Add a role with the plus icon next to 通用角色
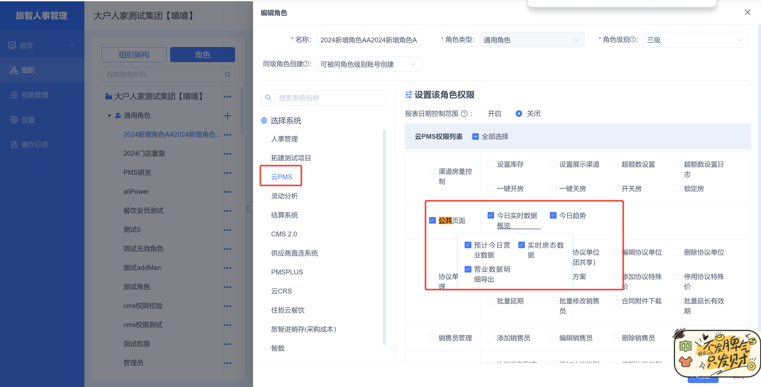The width and height of the screenshot is (761, 387). point(227,116)
